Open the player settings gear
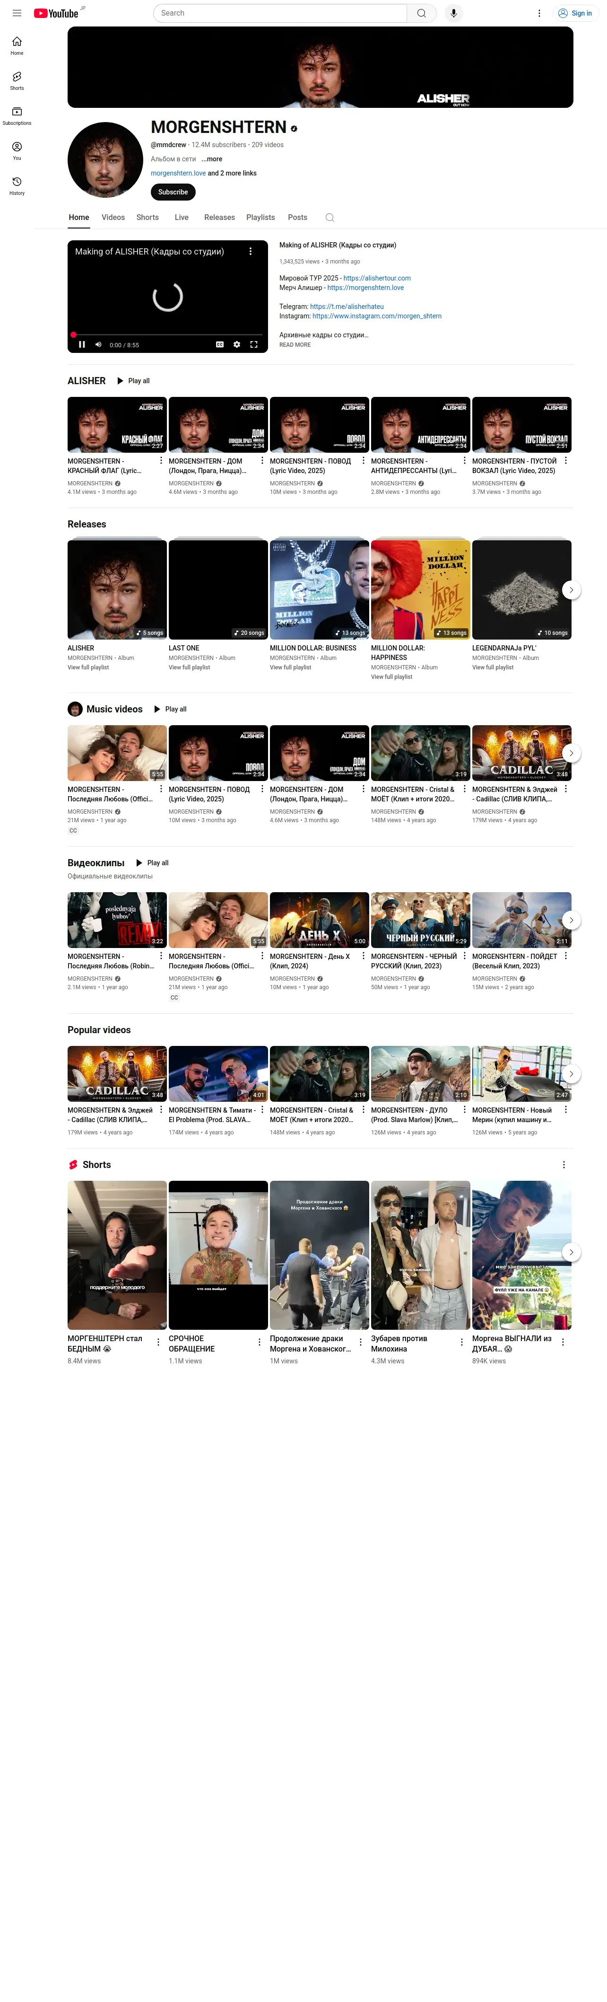This screenshot has height=2002, width=607. 237,344
